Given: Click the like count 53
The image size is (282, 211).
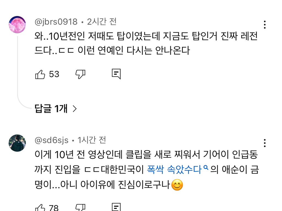Looking at the screenshot, I should tap(54, 74).
